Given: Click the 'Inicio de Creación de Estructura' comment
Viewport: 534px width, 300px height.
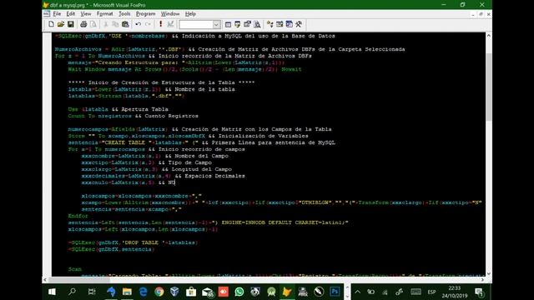Looking at the screenshot, I should coord(161,82).
